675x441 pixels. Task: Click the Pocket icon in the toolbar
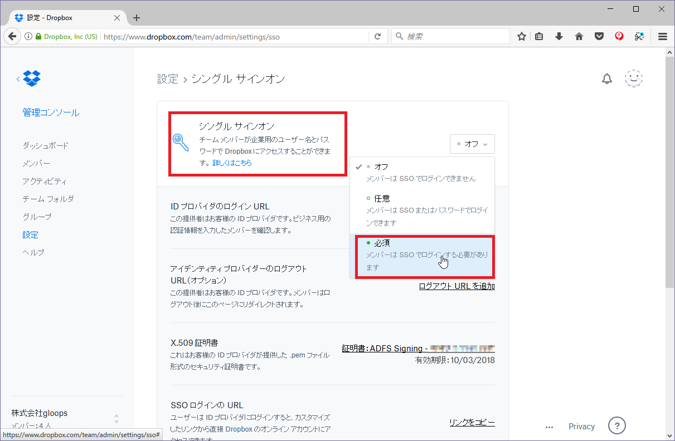[x=599, y=36]
